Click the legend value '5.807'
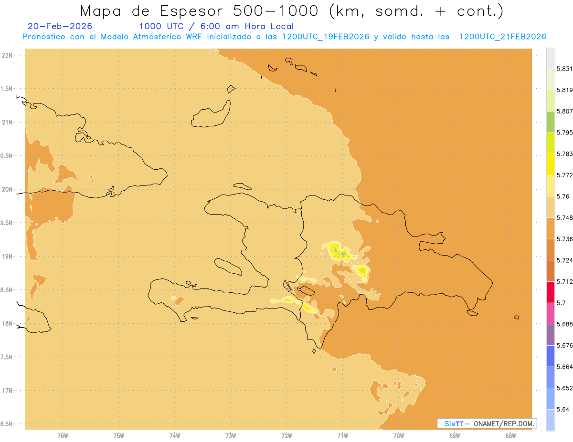Screen dimensions: 573x442 click(x=564, y=111)
